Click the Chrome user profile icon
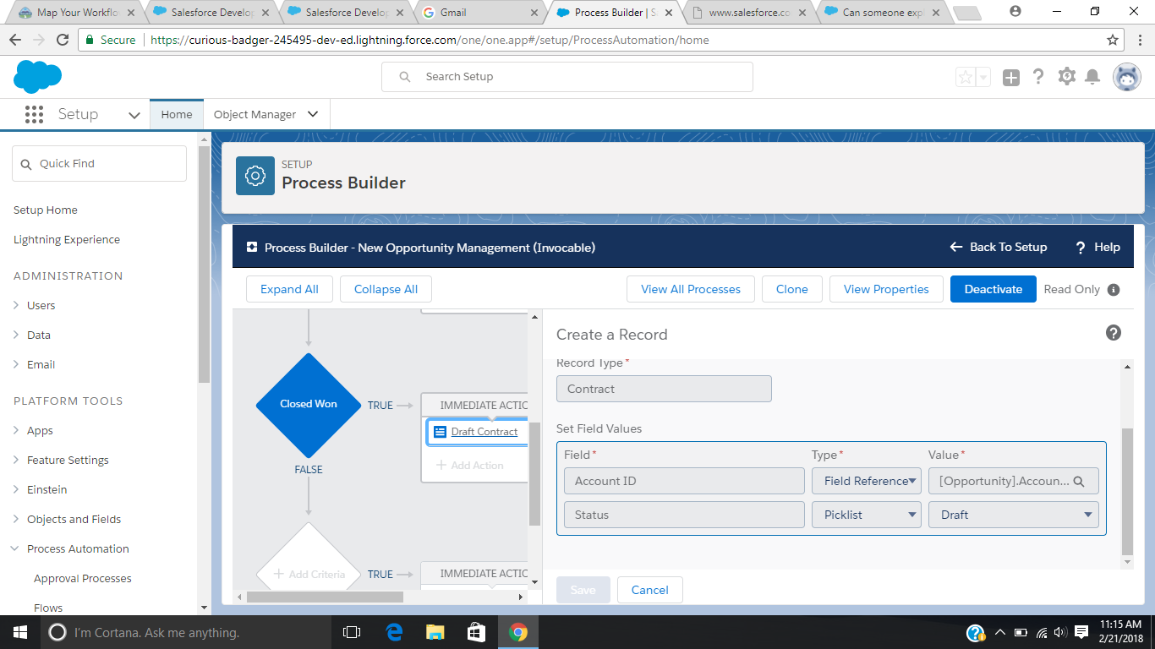Image resolution: width=1155 pixels, height=649 pixels. tap(1015, 12)
